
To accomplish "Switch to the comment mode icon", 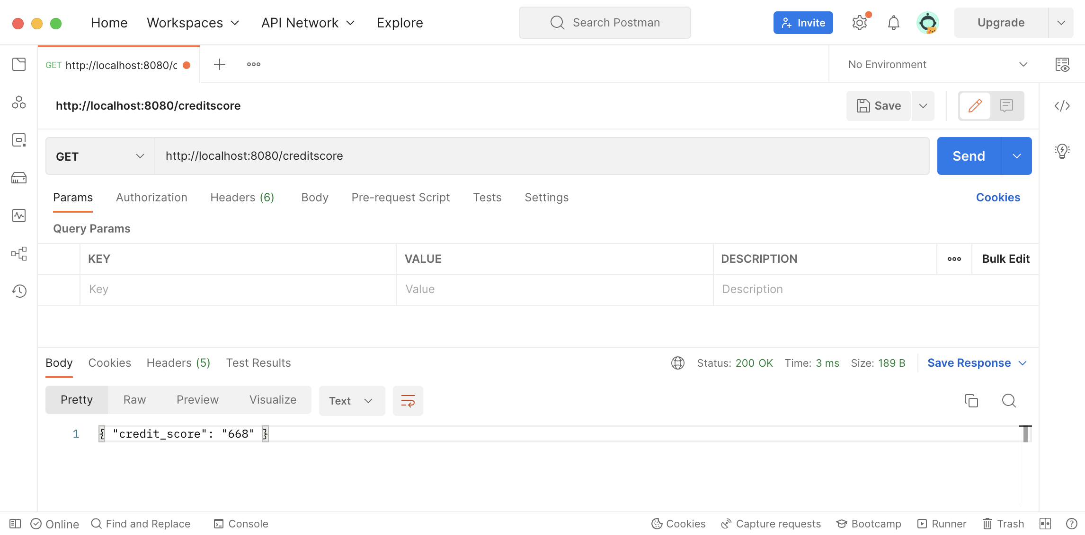I will (x=1006, y=106).
